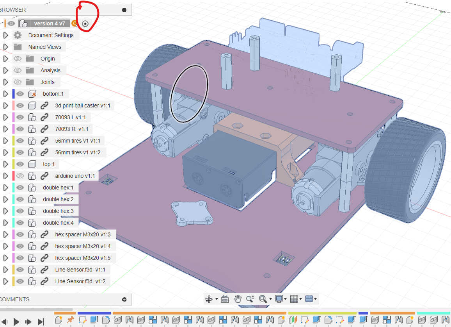Screen dimensions: 451x327
Task: Expand the Document Settings node
Action: coord(5,35)
